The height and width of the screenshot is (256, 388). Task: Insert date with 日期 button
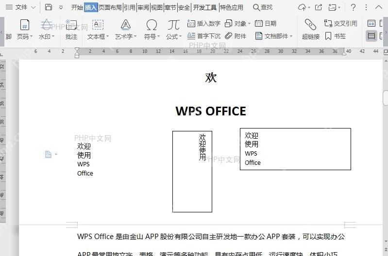tap(266, 23)
